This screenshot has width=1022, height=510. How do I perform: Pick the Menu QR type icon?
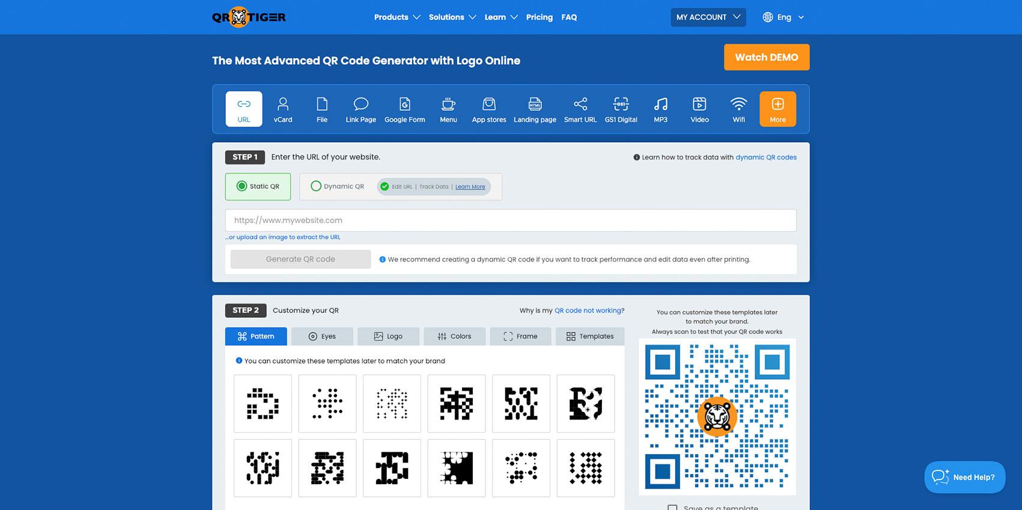pyautogui.click(x=448, y=109)
